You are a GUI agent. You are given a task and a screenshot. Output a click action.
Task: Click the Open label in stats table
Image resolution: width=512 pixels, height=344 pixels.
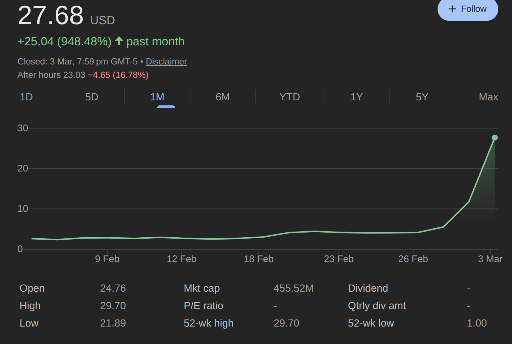click(32, 288)
